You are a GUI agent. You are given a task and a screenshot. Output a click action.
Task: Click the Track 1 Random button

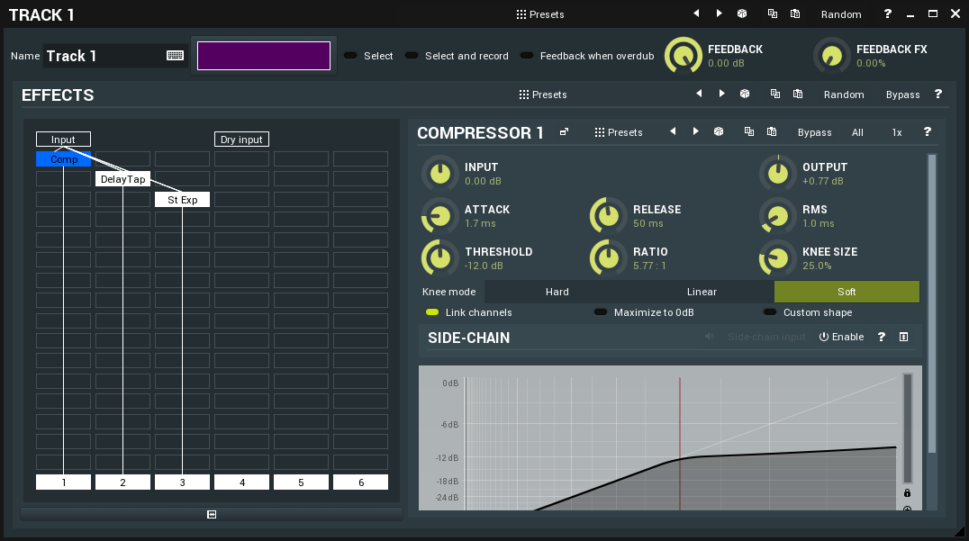point(841,14)
